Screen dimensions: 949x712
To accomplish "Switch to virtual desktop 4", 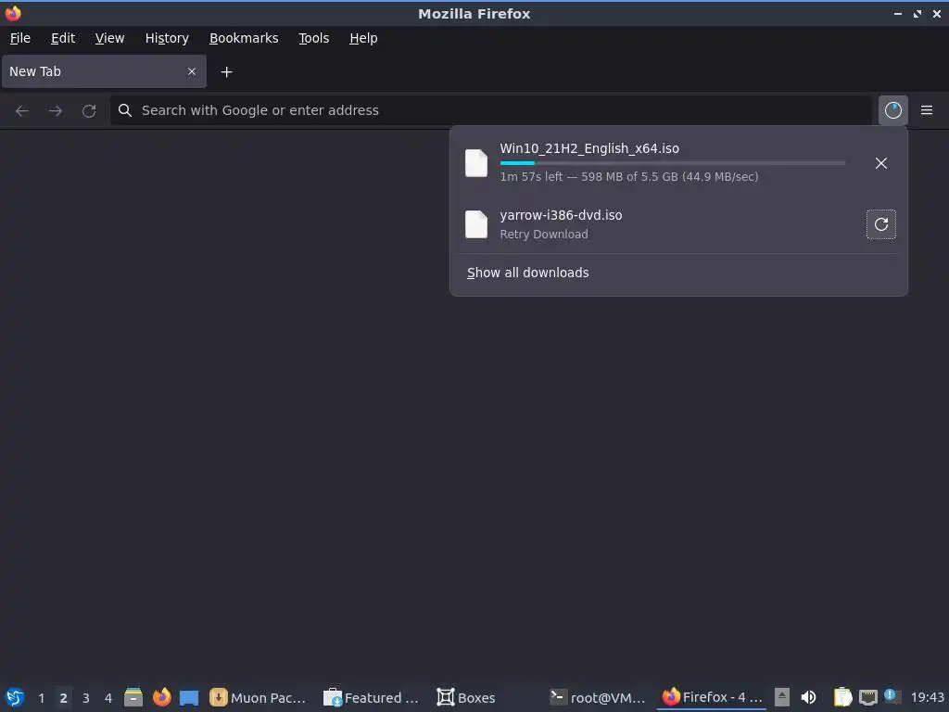I will click(108, 697).
